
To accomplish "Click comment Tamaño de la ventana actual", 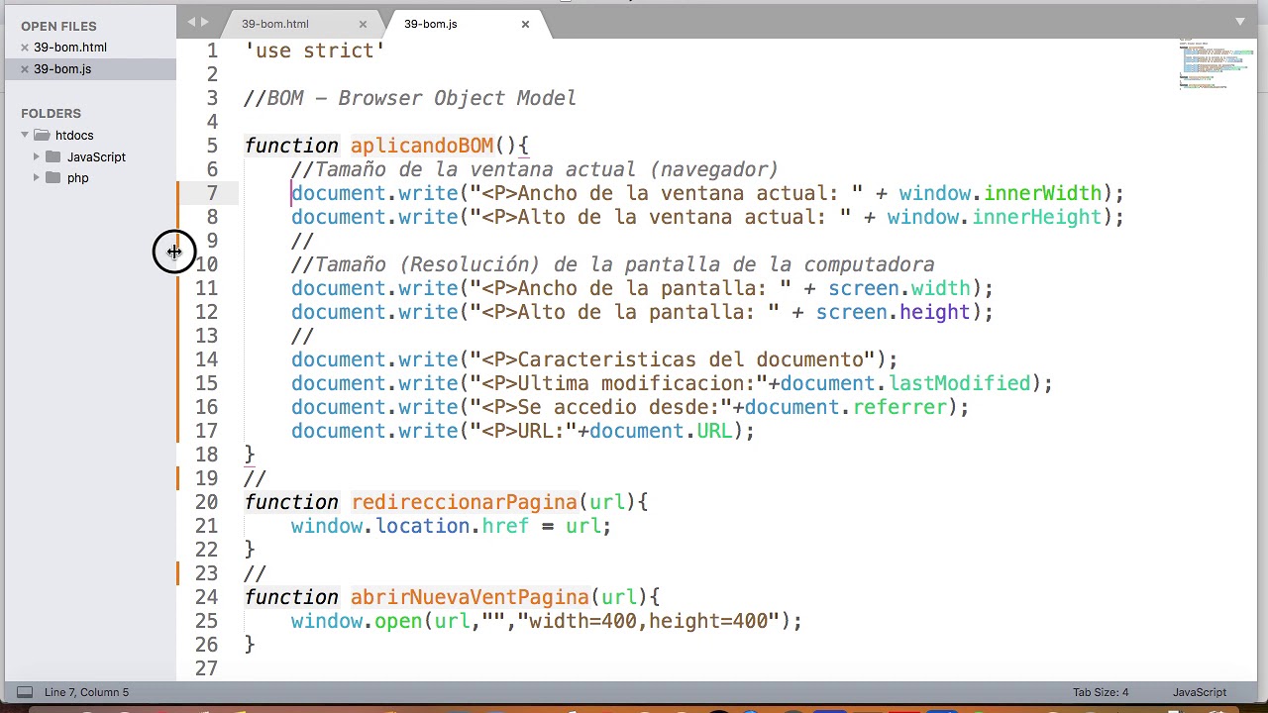I will pos(535,169).
